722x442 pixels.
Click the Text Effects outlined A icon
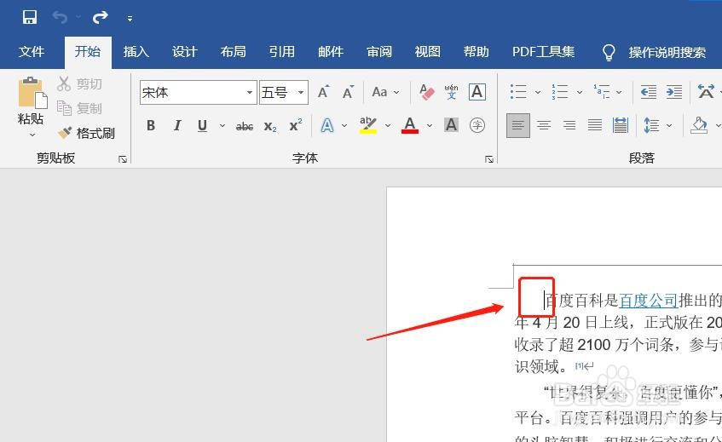pyautogui.click(x=327, y=125)
